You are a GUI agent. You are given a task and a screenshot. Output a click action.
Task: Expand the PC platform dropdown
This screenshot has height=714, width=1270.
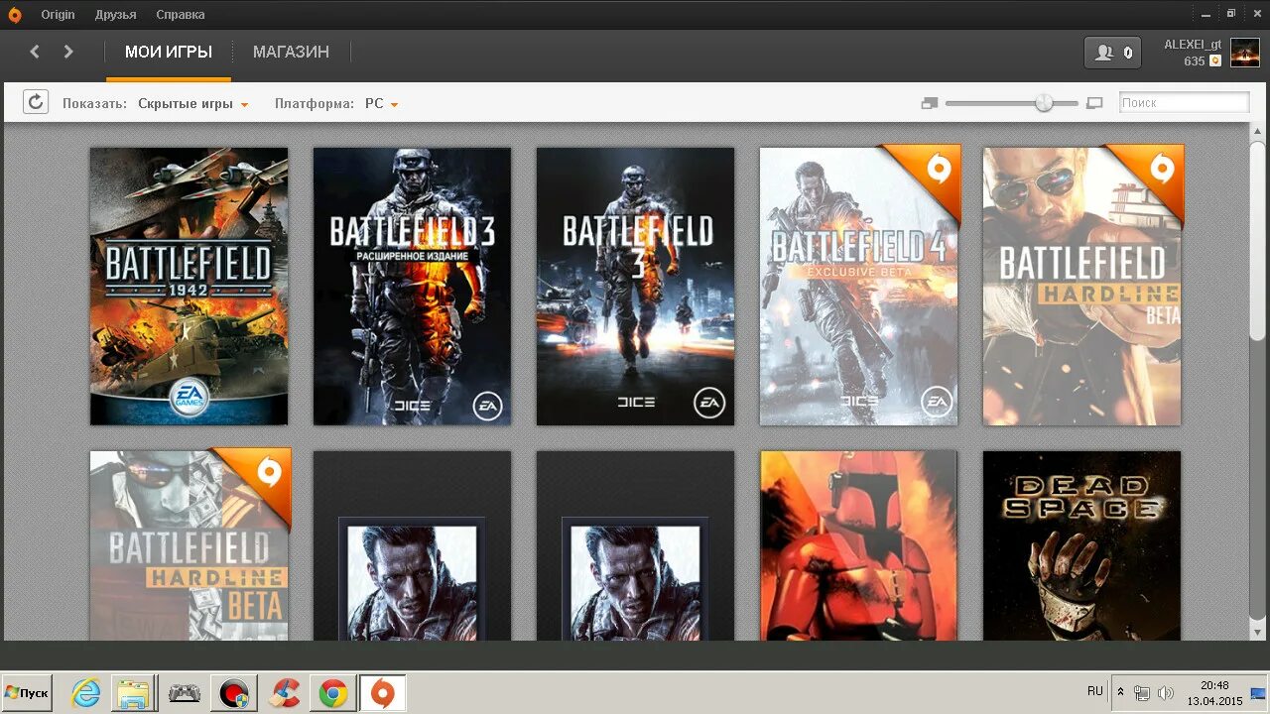[x=381, y=103]
